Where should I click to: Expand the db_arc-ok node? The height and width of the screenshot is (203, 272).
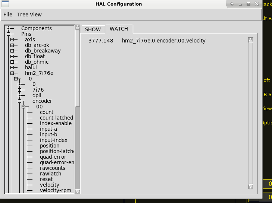12,45
